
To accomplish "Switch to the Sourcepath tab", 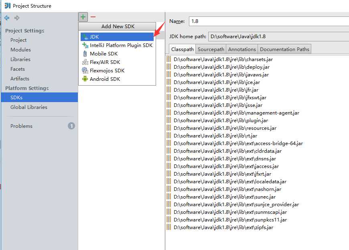I will (x=211, y=49).
